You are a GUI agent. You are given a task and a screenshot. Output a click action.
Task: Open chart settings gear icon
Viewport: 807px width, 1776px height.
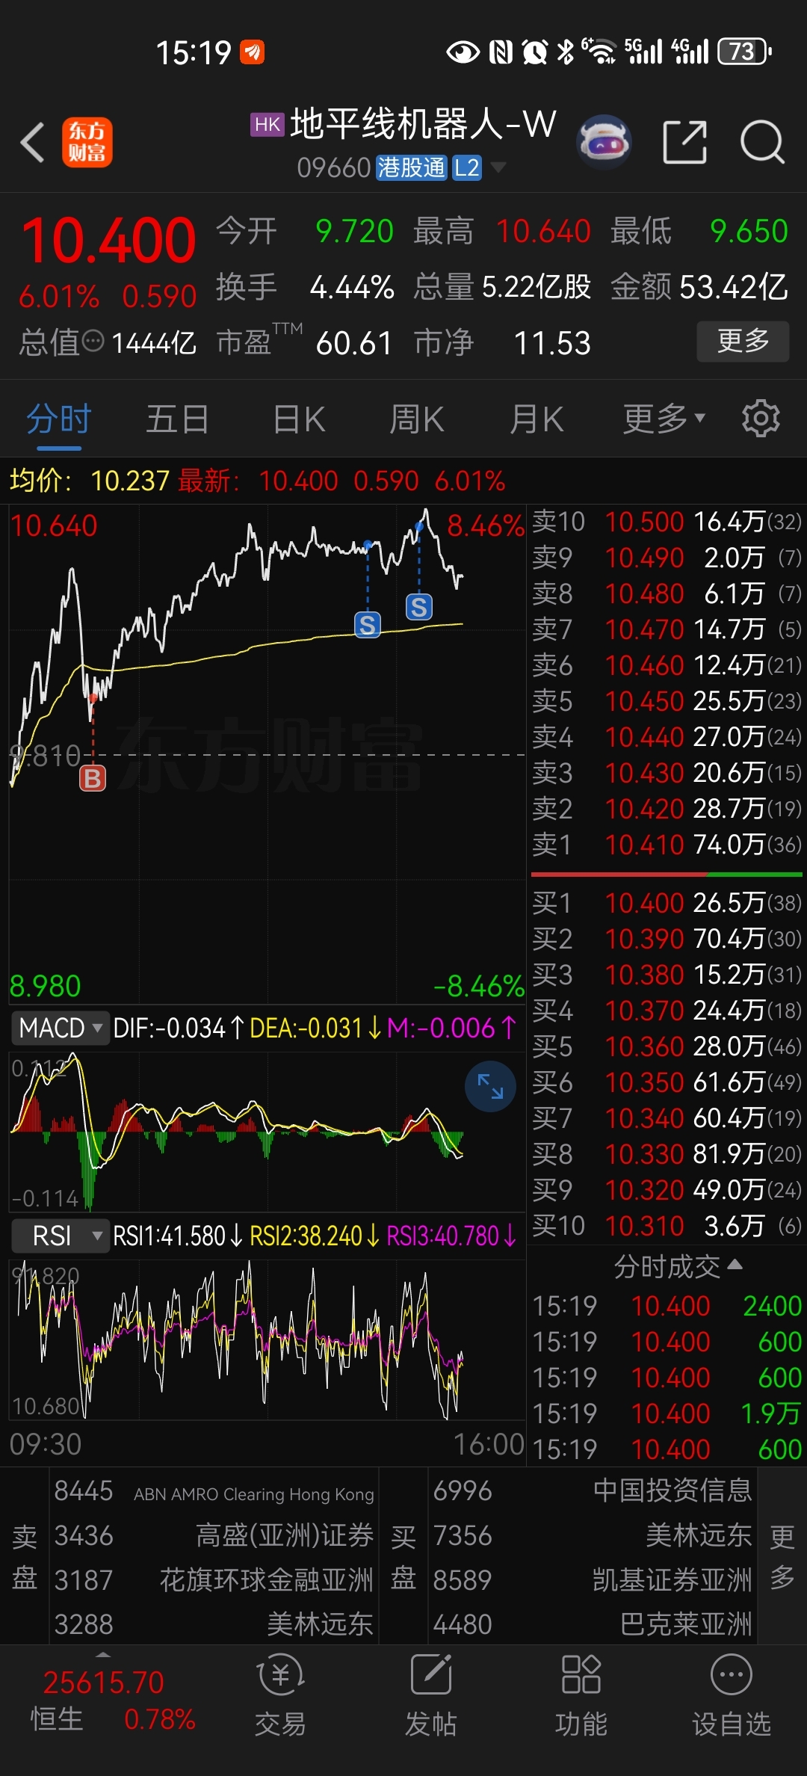[x=761, y=419]
